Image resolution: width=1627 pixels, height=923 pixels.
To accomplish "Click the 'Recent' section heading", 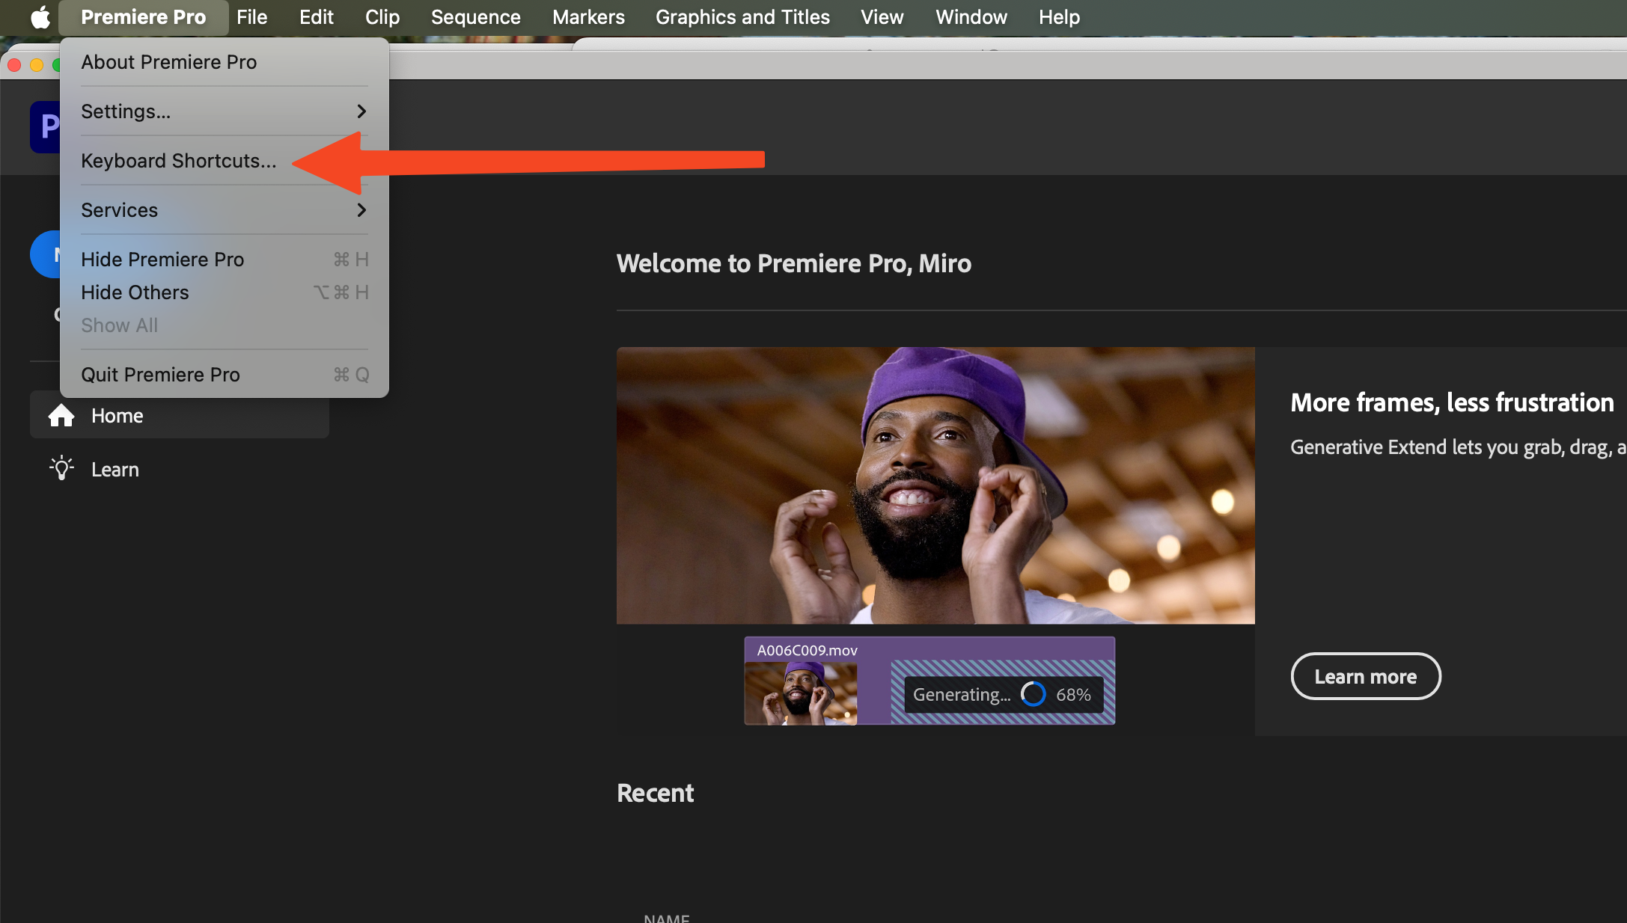I will click(x=656, y=793).
